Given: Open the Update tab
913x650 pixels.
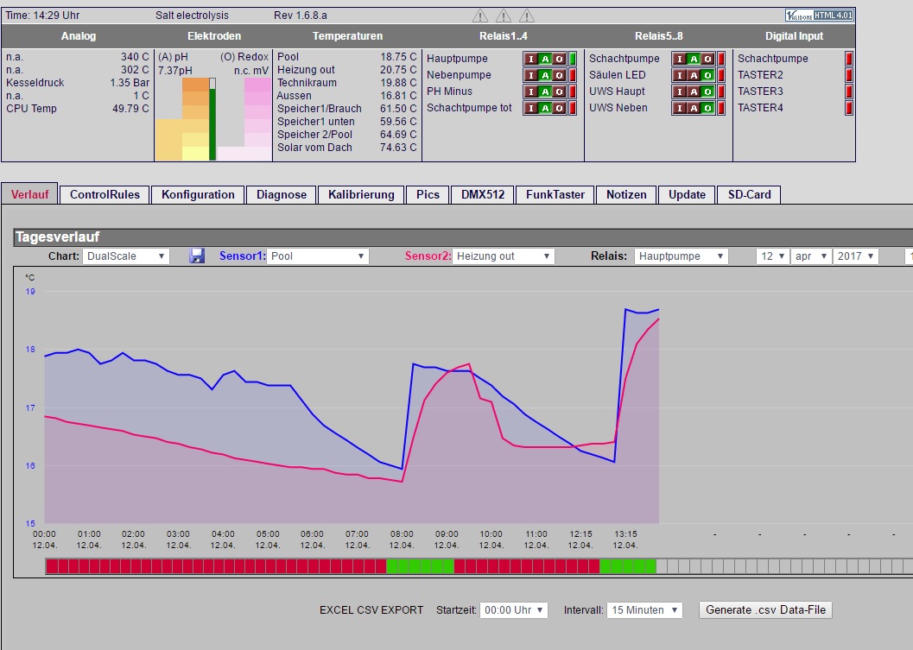Looking at the screenshot, I should pos(687,194).
